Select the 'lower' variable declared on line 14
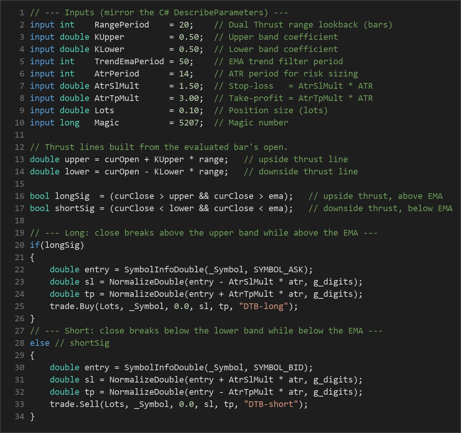This screenshot has width=461, height=433. click(77, 172)
